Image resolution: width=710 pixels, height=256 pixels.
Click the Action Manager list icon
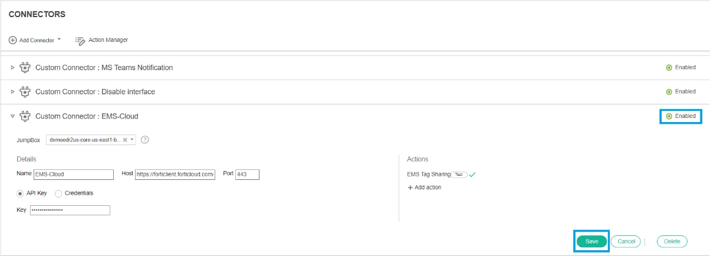(x=80, y=40)
